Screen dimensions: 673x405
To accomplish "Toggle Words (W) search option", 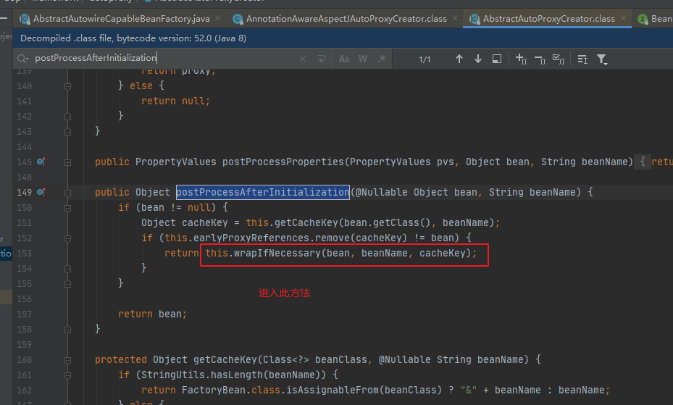I will click(363, 59).
